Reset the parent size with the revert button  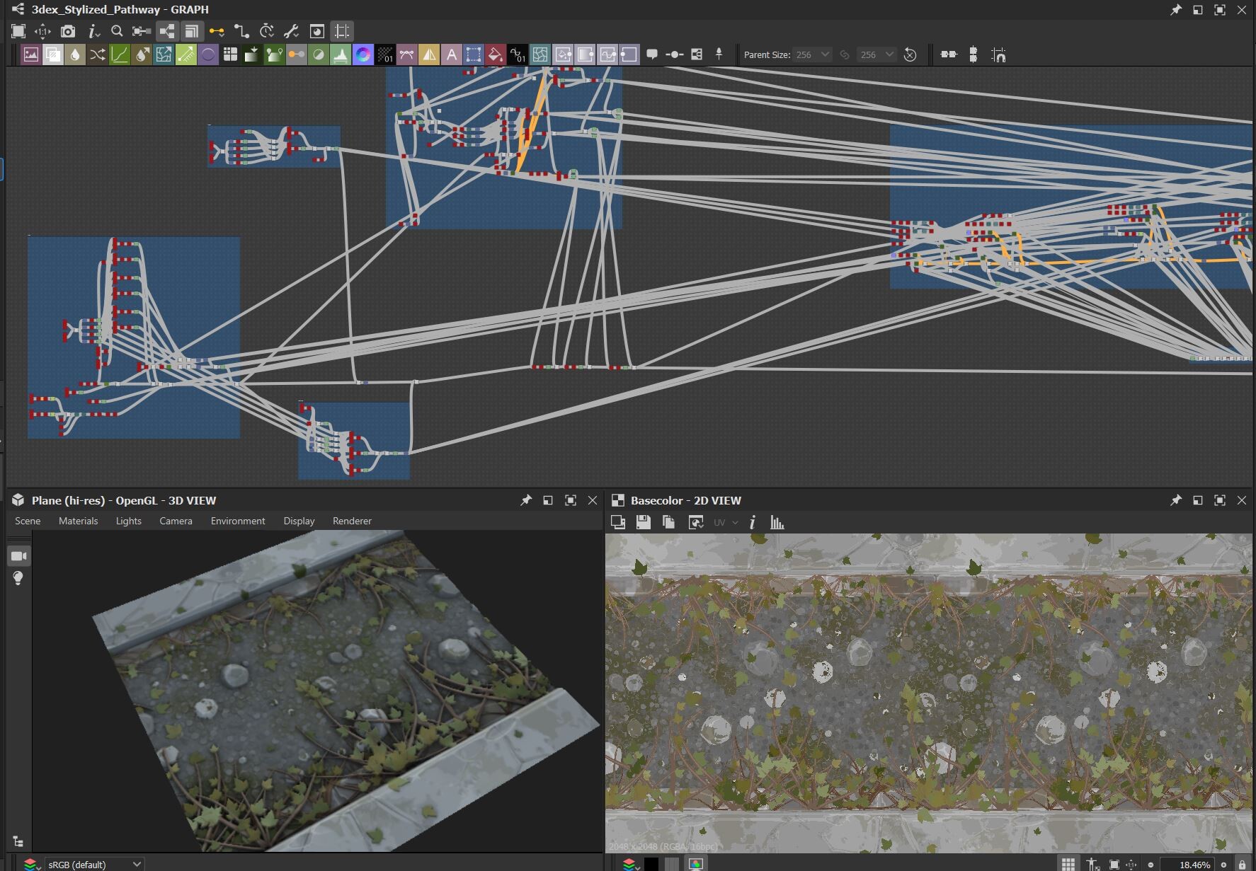point(911,54)
